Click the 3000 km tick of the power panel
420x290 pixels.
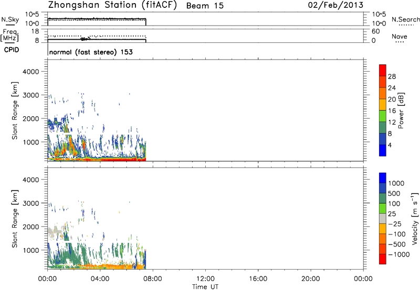pos(31,95)
